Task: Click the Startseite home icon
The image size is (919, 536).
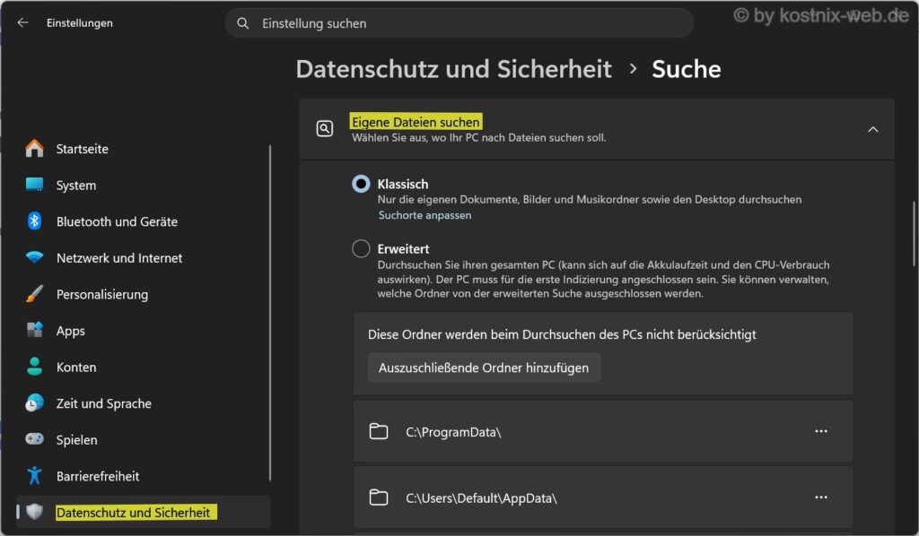Action: point(35,149)
